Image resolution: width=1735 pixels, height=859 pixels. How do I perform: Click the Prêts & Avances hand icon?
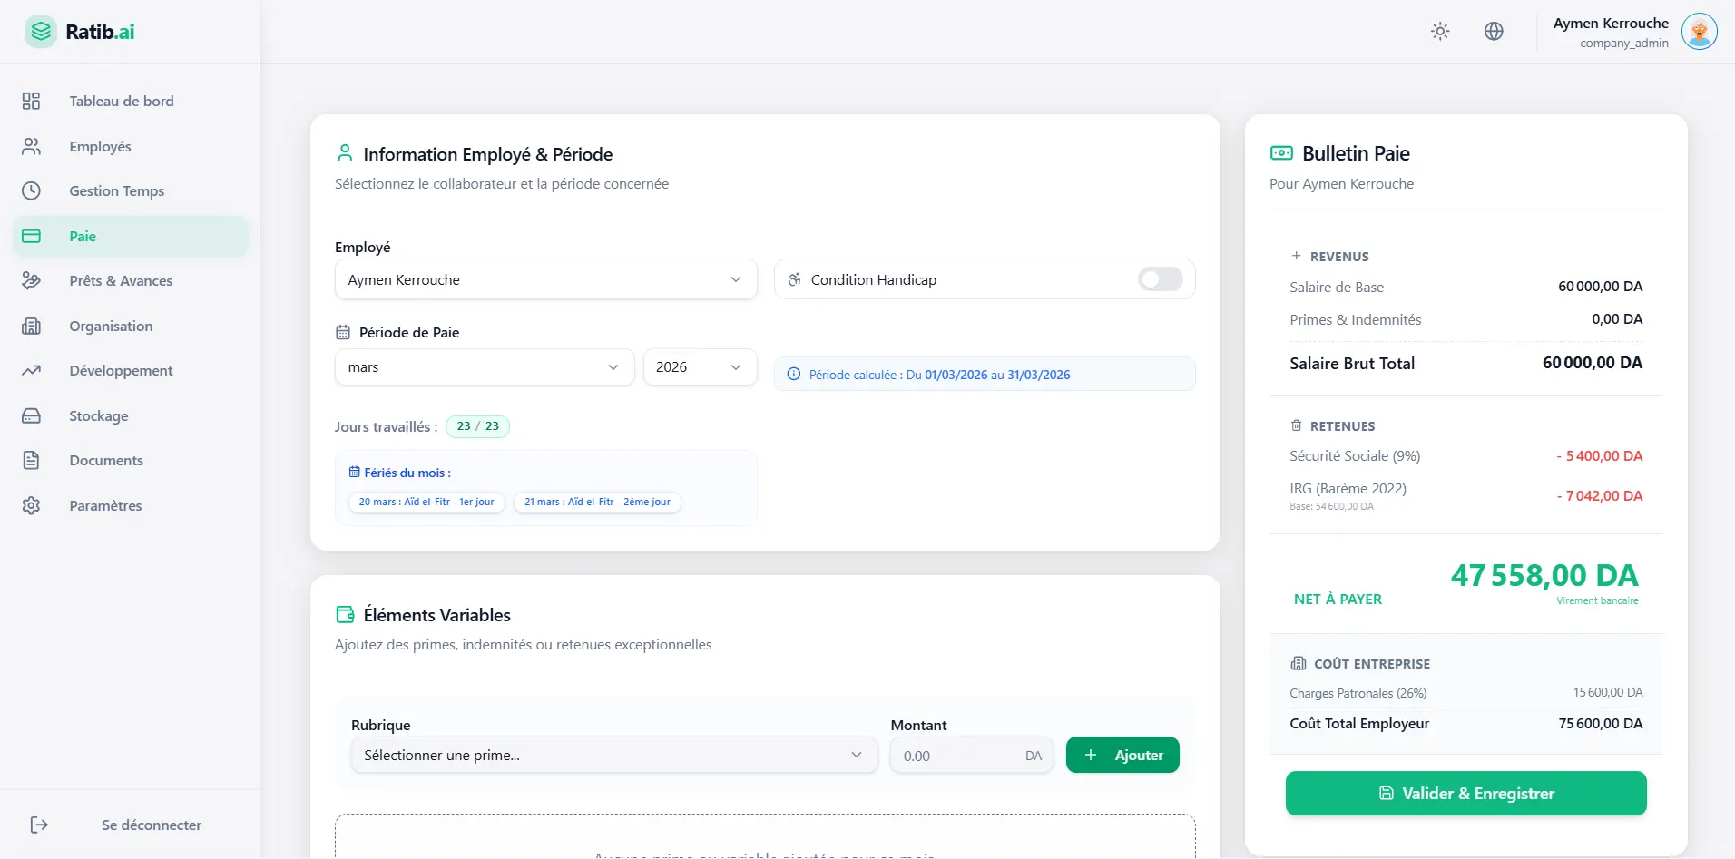[32, 280]
